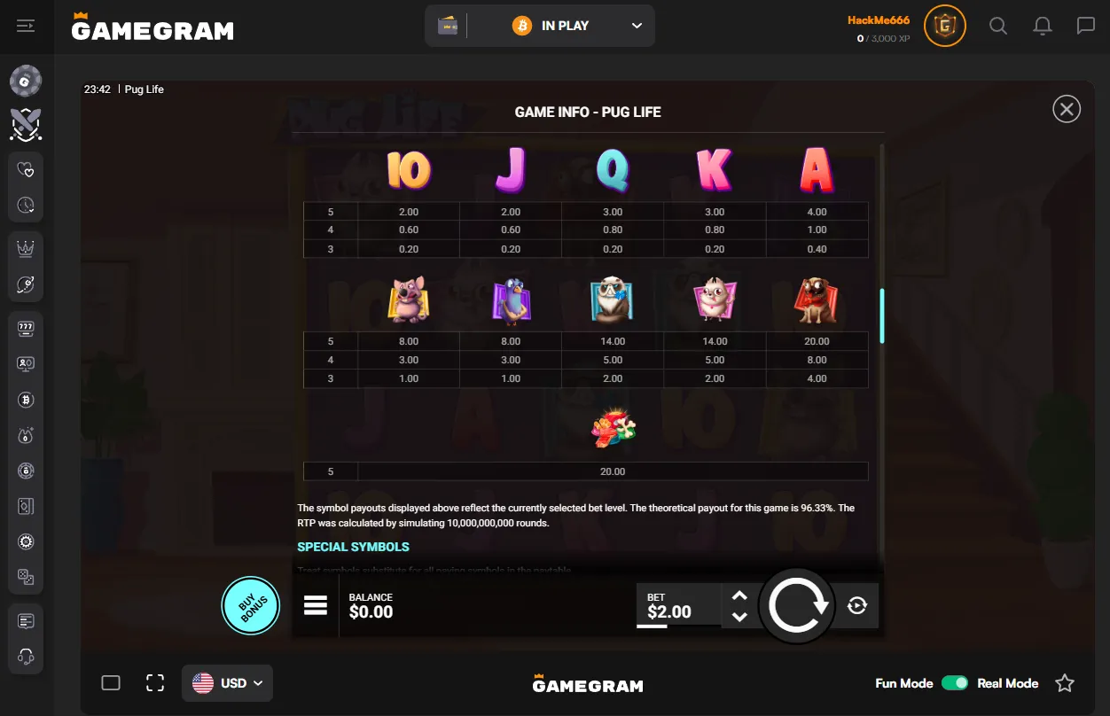This screenshot has height=716, width=1110.
Task: Spin the reels button
Action: coord(798,606)
